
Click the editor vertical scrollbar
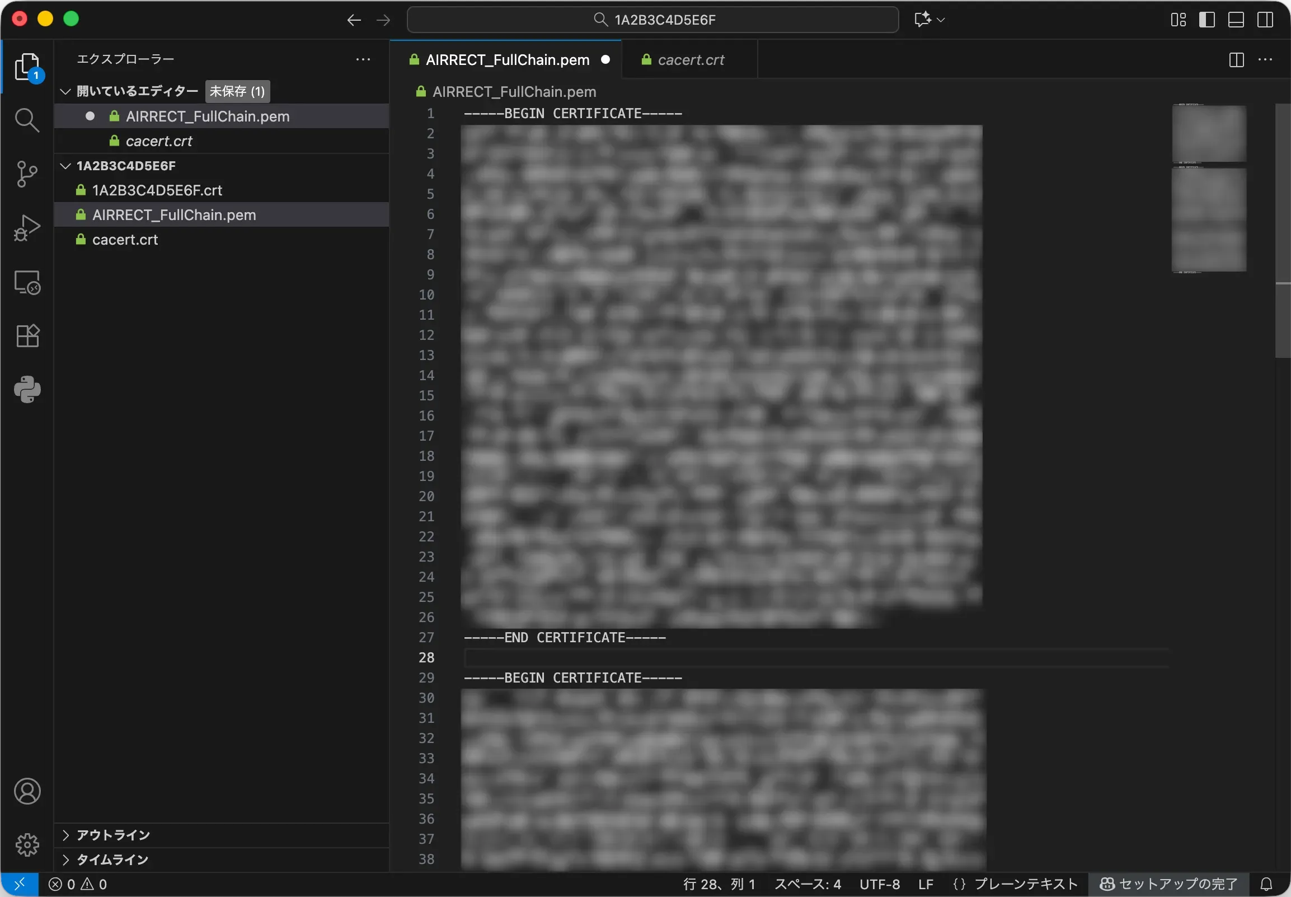1283,231
